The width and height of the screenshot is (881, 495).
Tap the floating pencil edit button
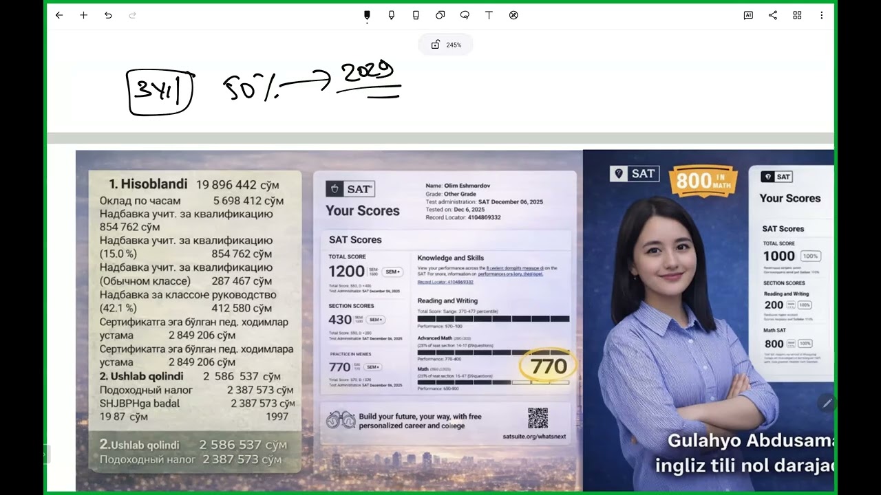coord(827,403)
